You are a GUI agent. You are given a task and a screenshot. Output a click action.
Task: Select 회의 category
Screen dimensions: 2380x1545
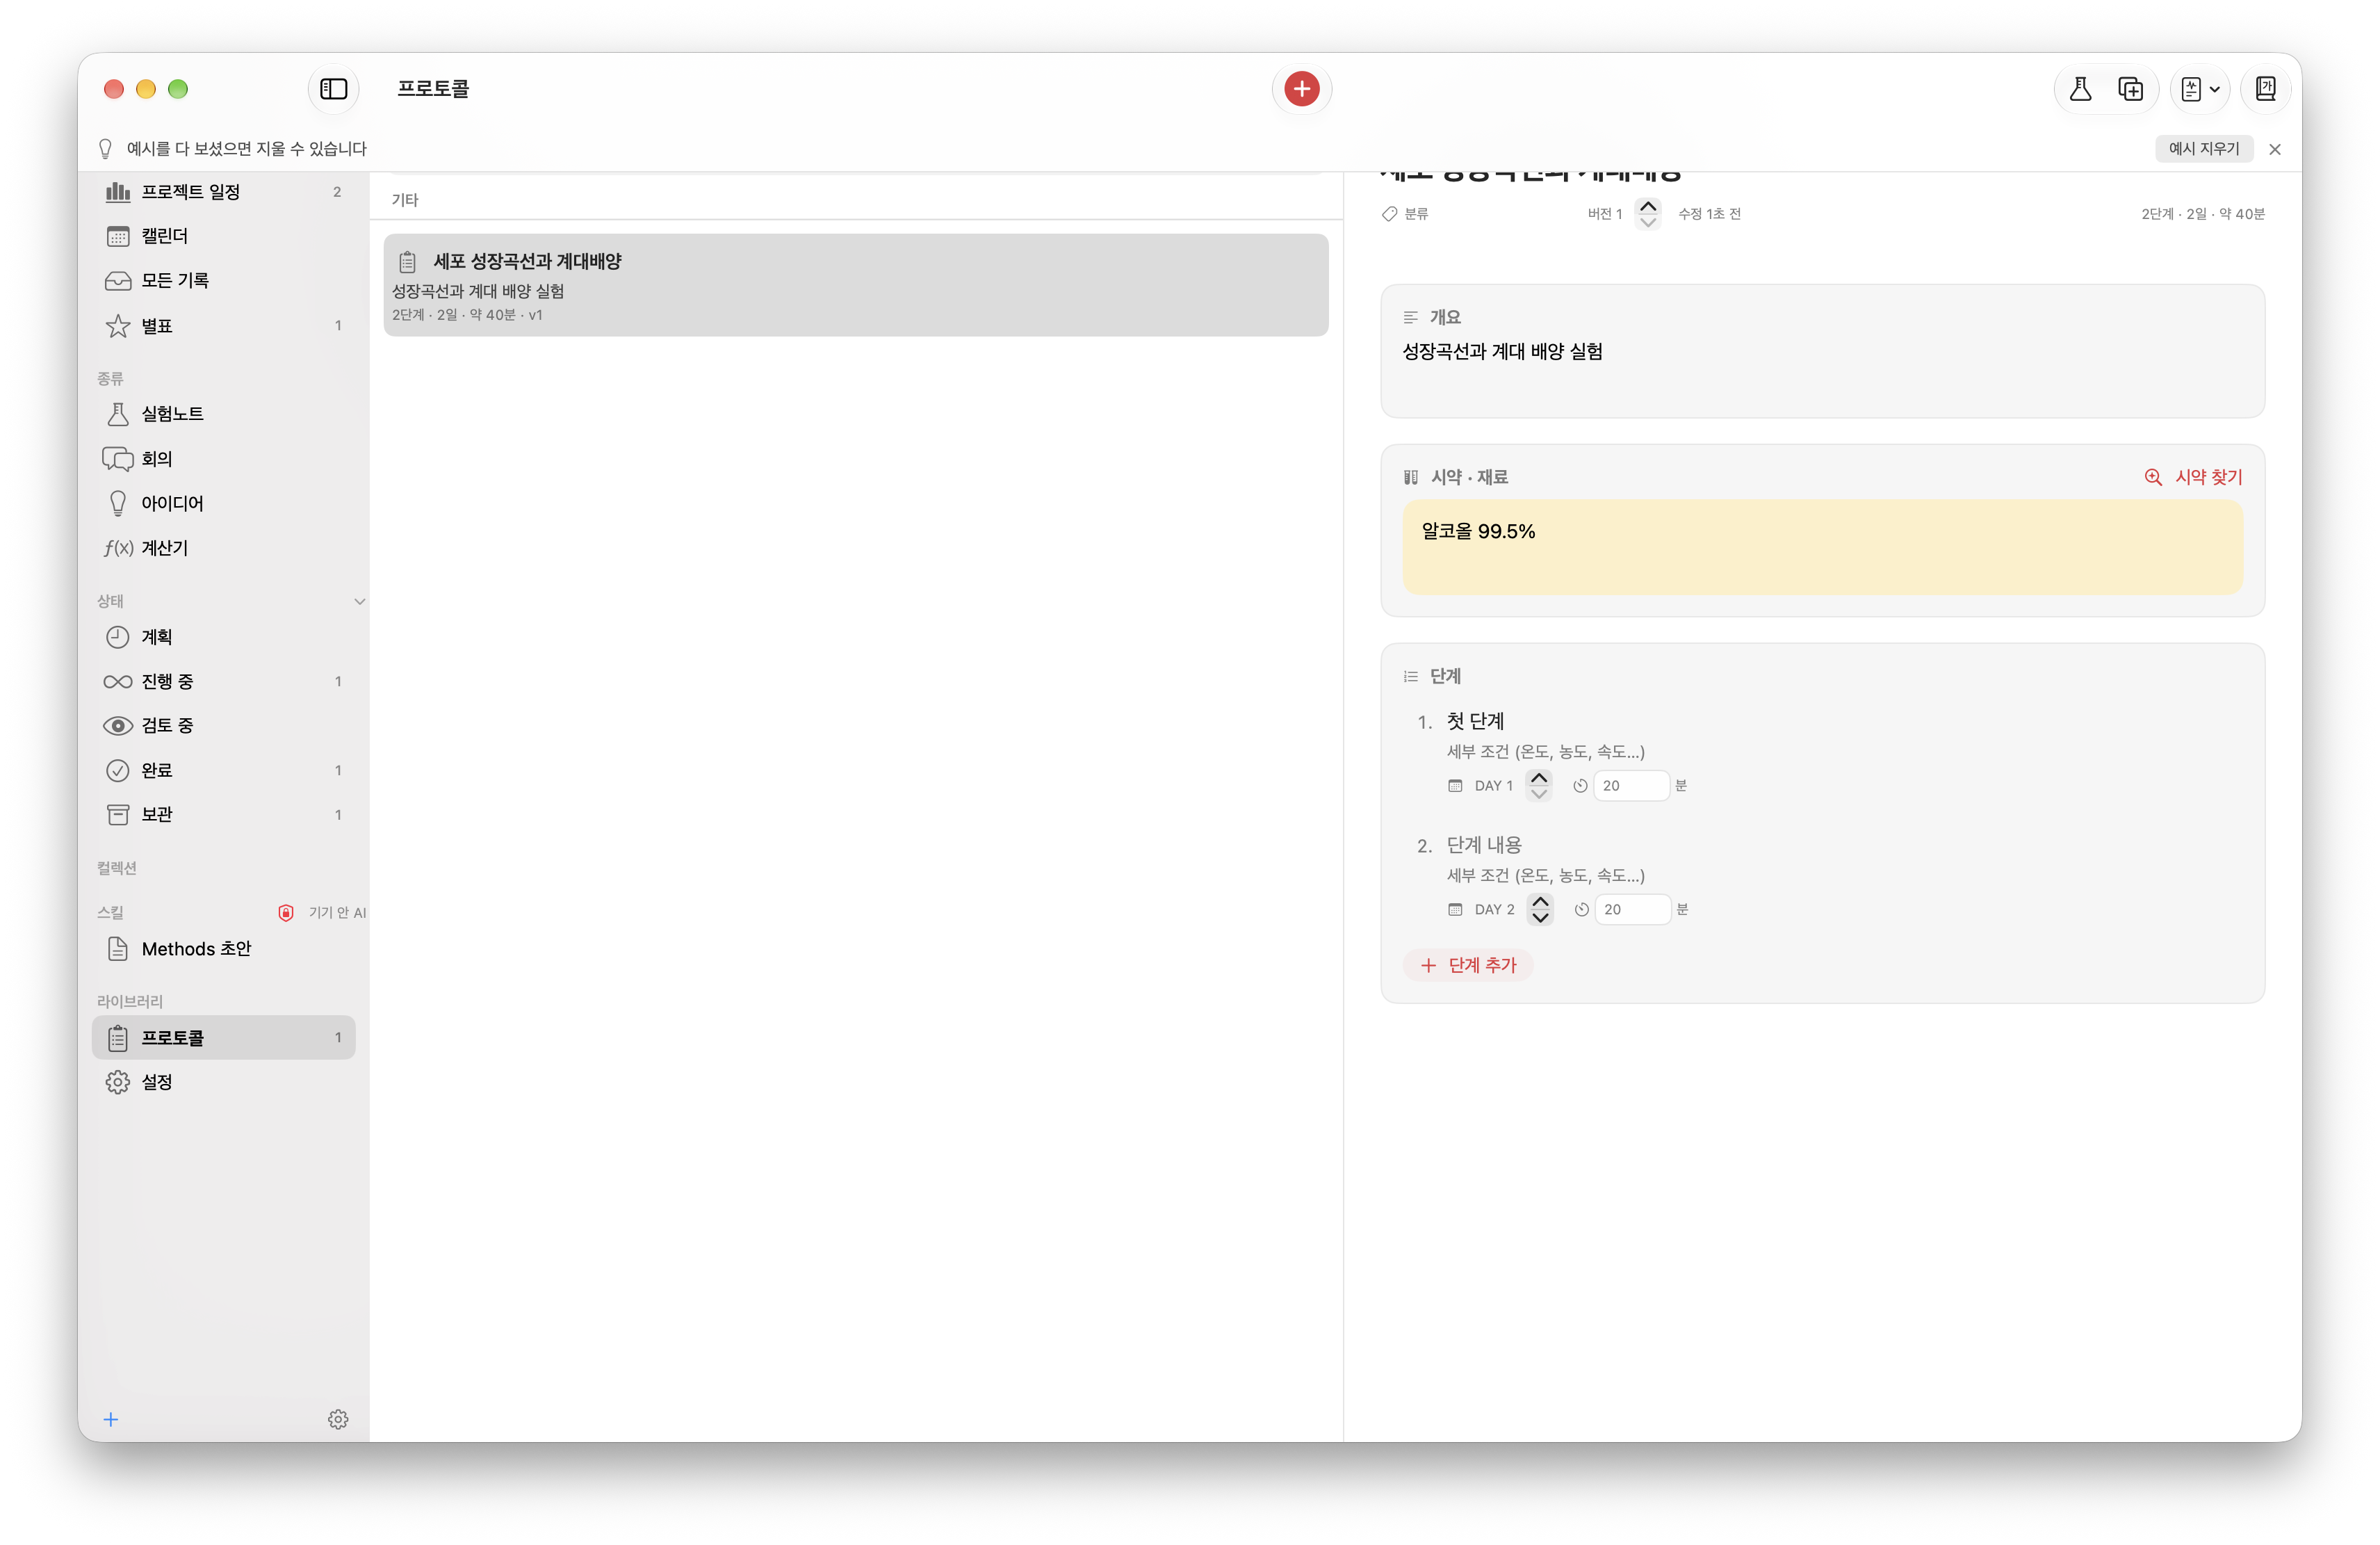tap(224, 458)
